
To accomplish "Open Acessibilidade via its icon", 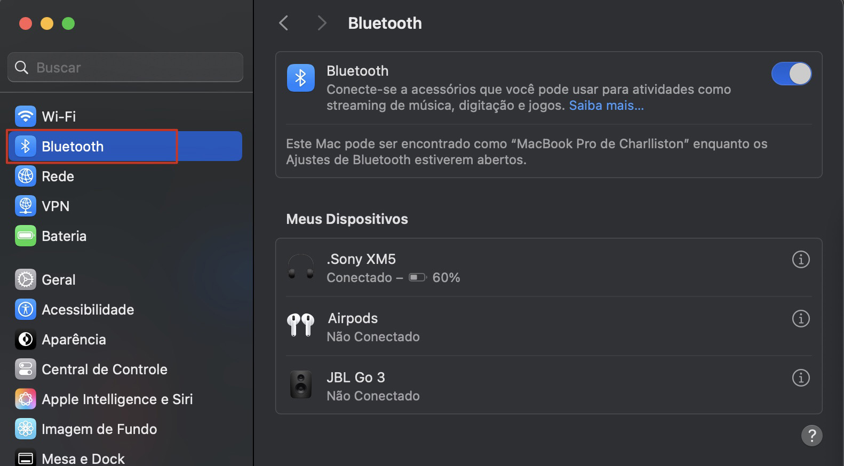I will click(25, 309).
